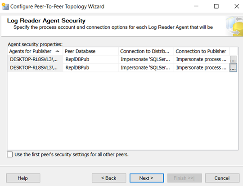Sort by Agents for Publisher arrow
The height and width of the screenshot is (186, 243).
click(57, 51)
